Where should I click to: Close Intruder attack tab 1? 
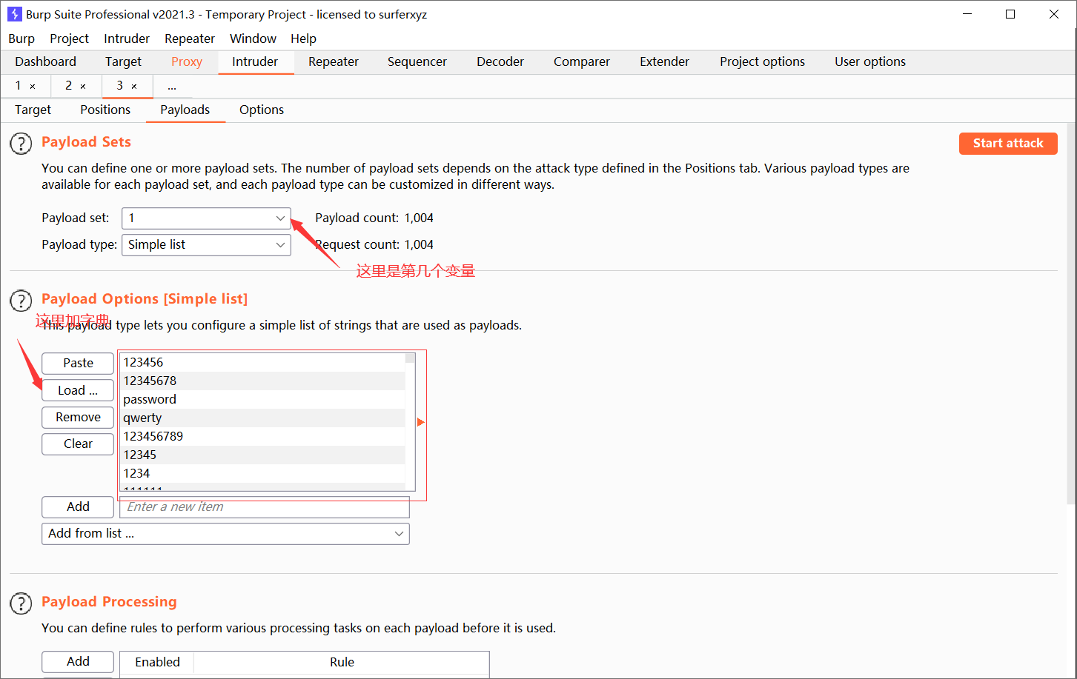(33, 86)
